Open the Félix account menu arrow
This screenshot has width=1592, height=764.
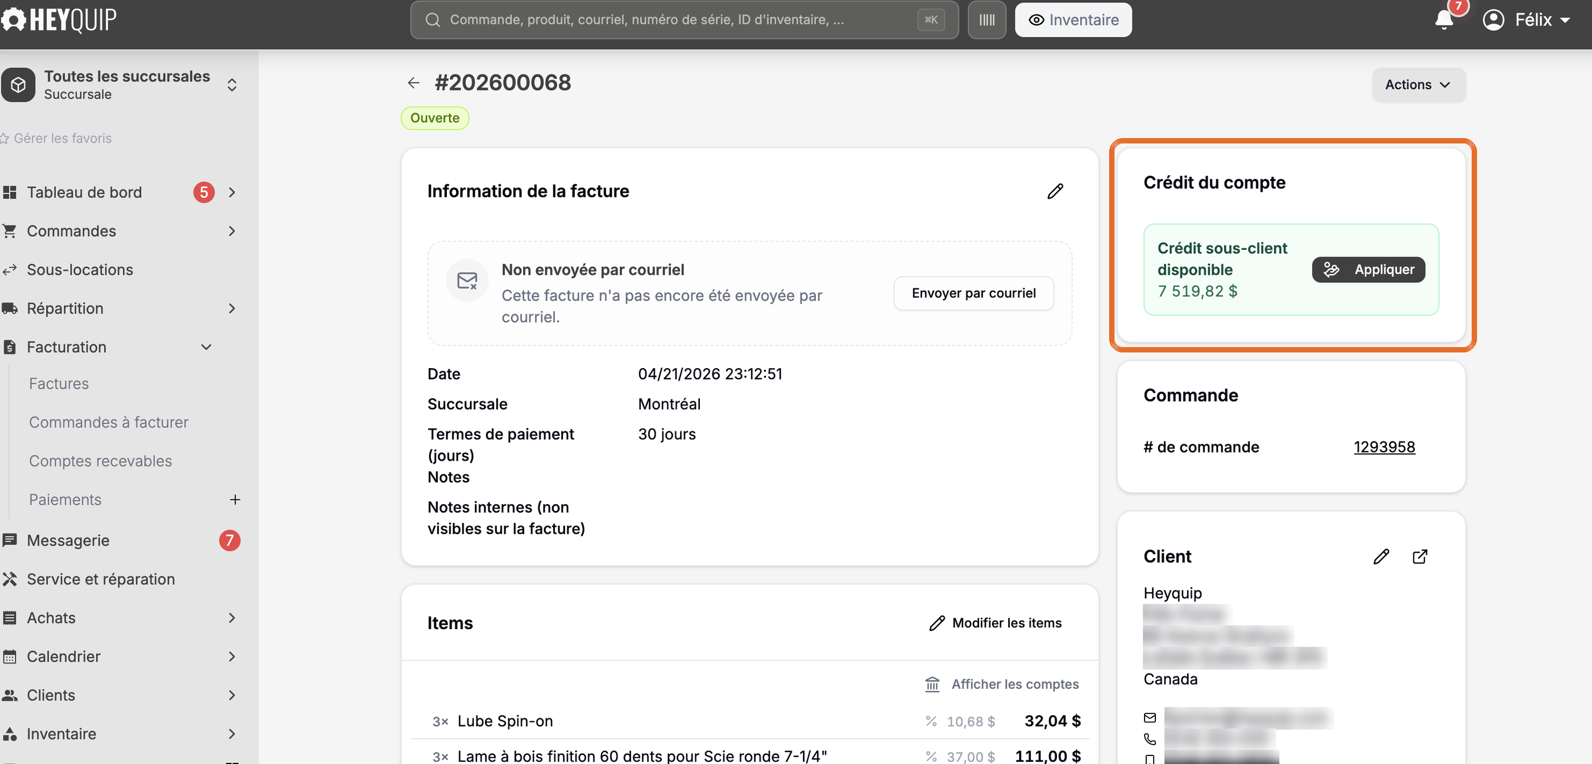tap(1565, 20)
